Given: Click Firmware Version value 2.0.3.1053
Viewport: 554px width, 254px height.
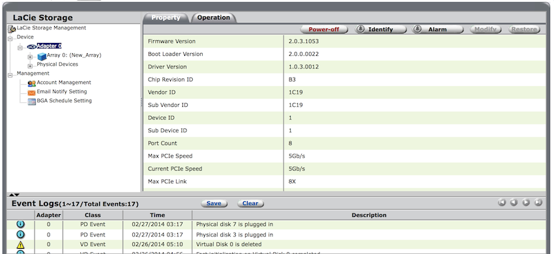Looking at the screenshot, I should pyautogui.click(x=304, y=41).
